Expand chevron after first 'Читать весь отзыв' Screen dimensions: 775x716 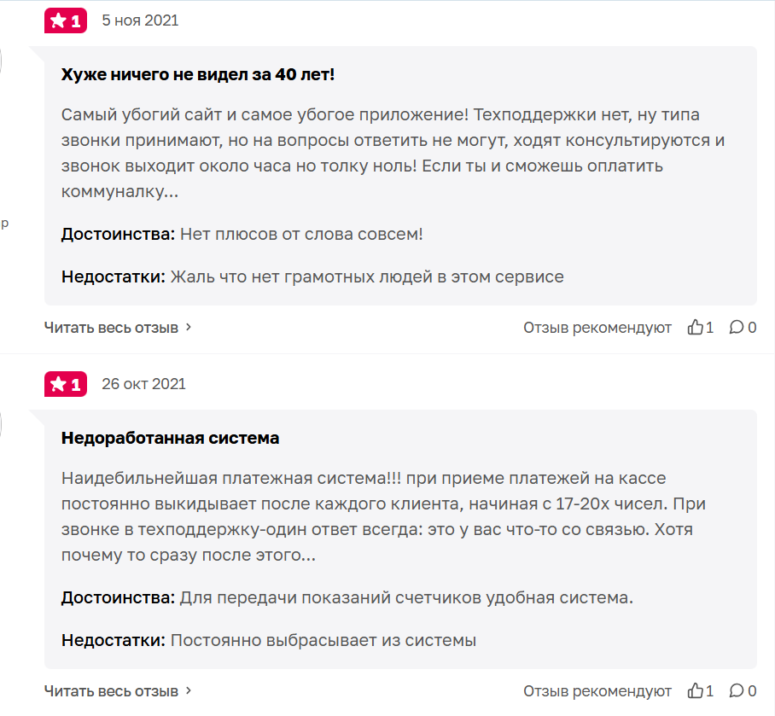pos(189,327)
